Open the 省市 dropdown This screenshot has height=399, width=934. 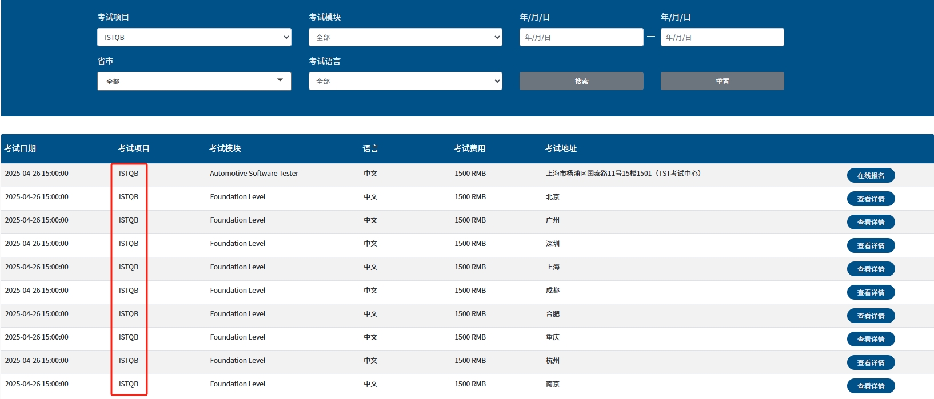tap(194, 81)
